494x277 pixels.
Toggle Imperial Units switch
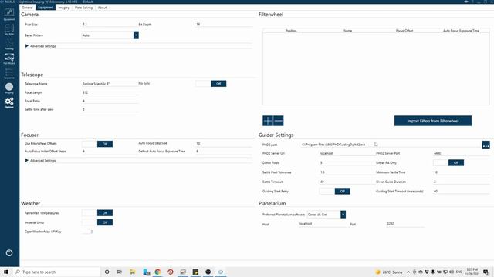pos(97,222)
